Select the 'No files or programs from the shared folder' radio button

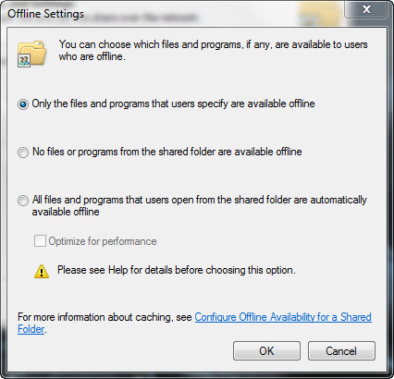coord(23,153)
